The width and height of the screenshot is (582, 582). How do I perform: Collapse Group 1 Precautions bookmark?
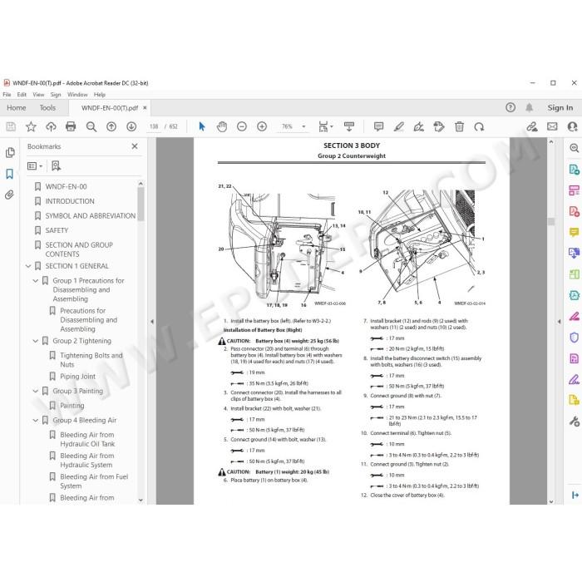coord(36,281)
